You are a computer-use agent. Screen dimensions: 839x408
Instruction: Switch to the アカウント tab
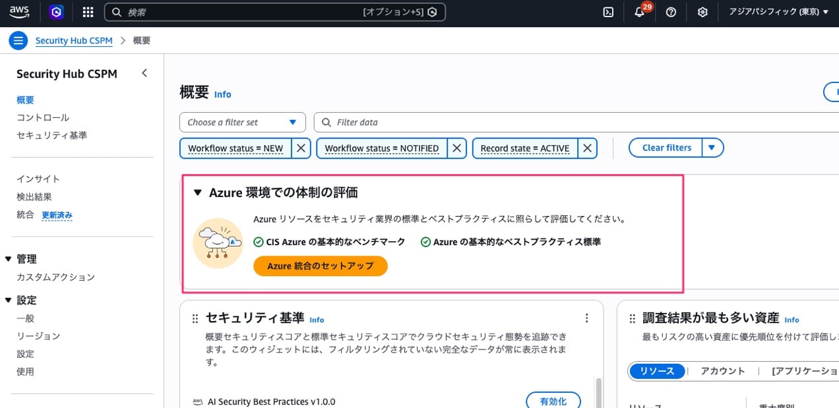723,371
